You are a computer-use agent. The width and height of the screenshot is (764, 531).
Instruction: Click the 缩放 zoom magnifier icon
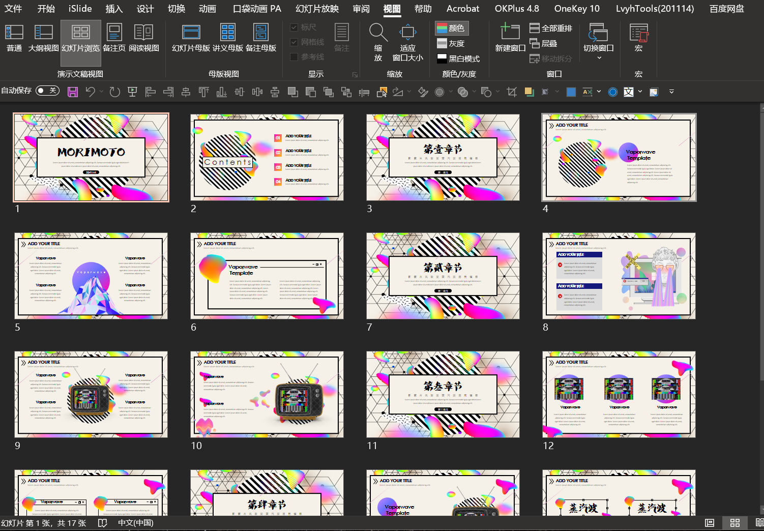(x=378, y=33)
